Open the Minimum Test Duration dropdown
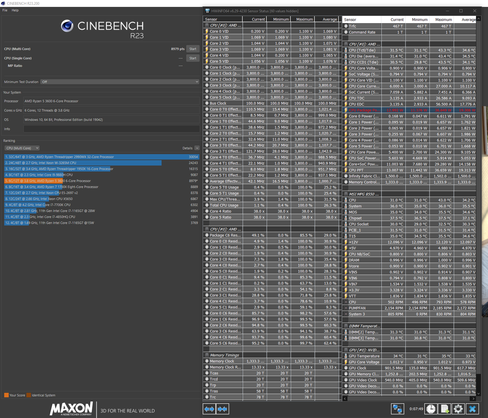488x418 pixels. coord(120,82)
